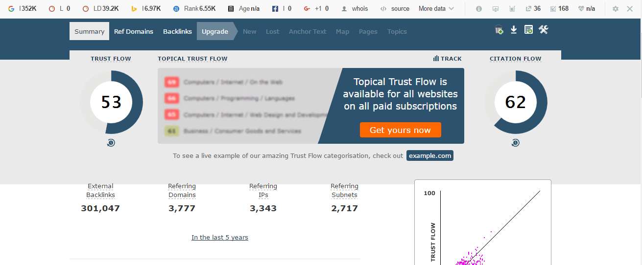Click the Topical Trust Flow availability text
The width and height of the screenshot is (642, 265).
(400, 94)
